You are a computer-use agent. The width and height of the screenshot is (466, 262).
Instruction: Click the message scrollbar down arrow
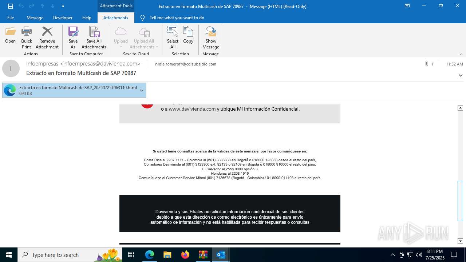[x=460, y=241]
